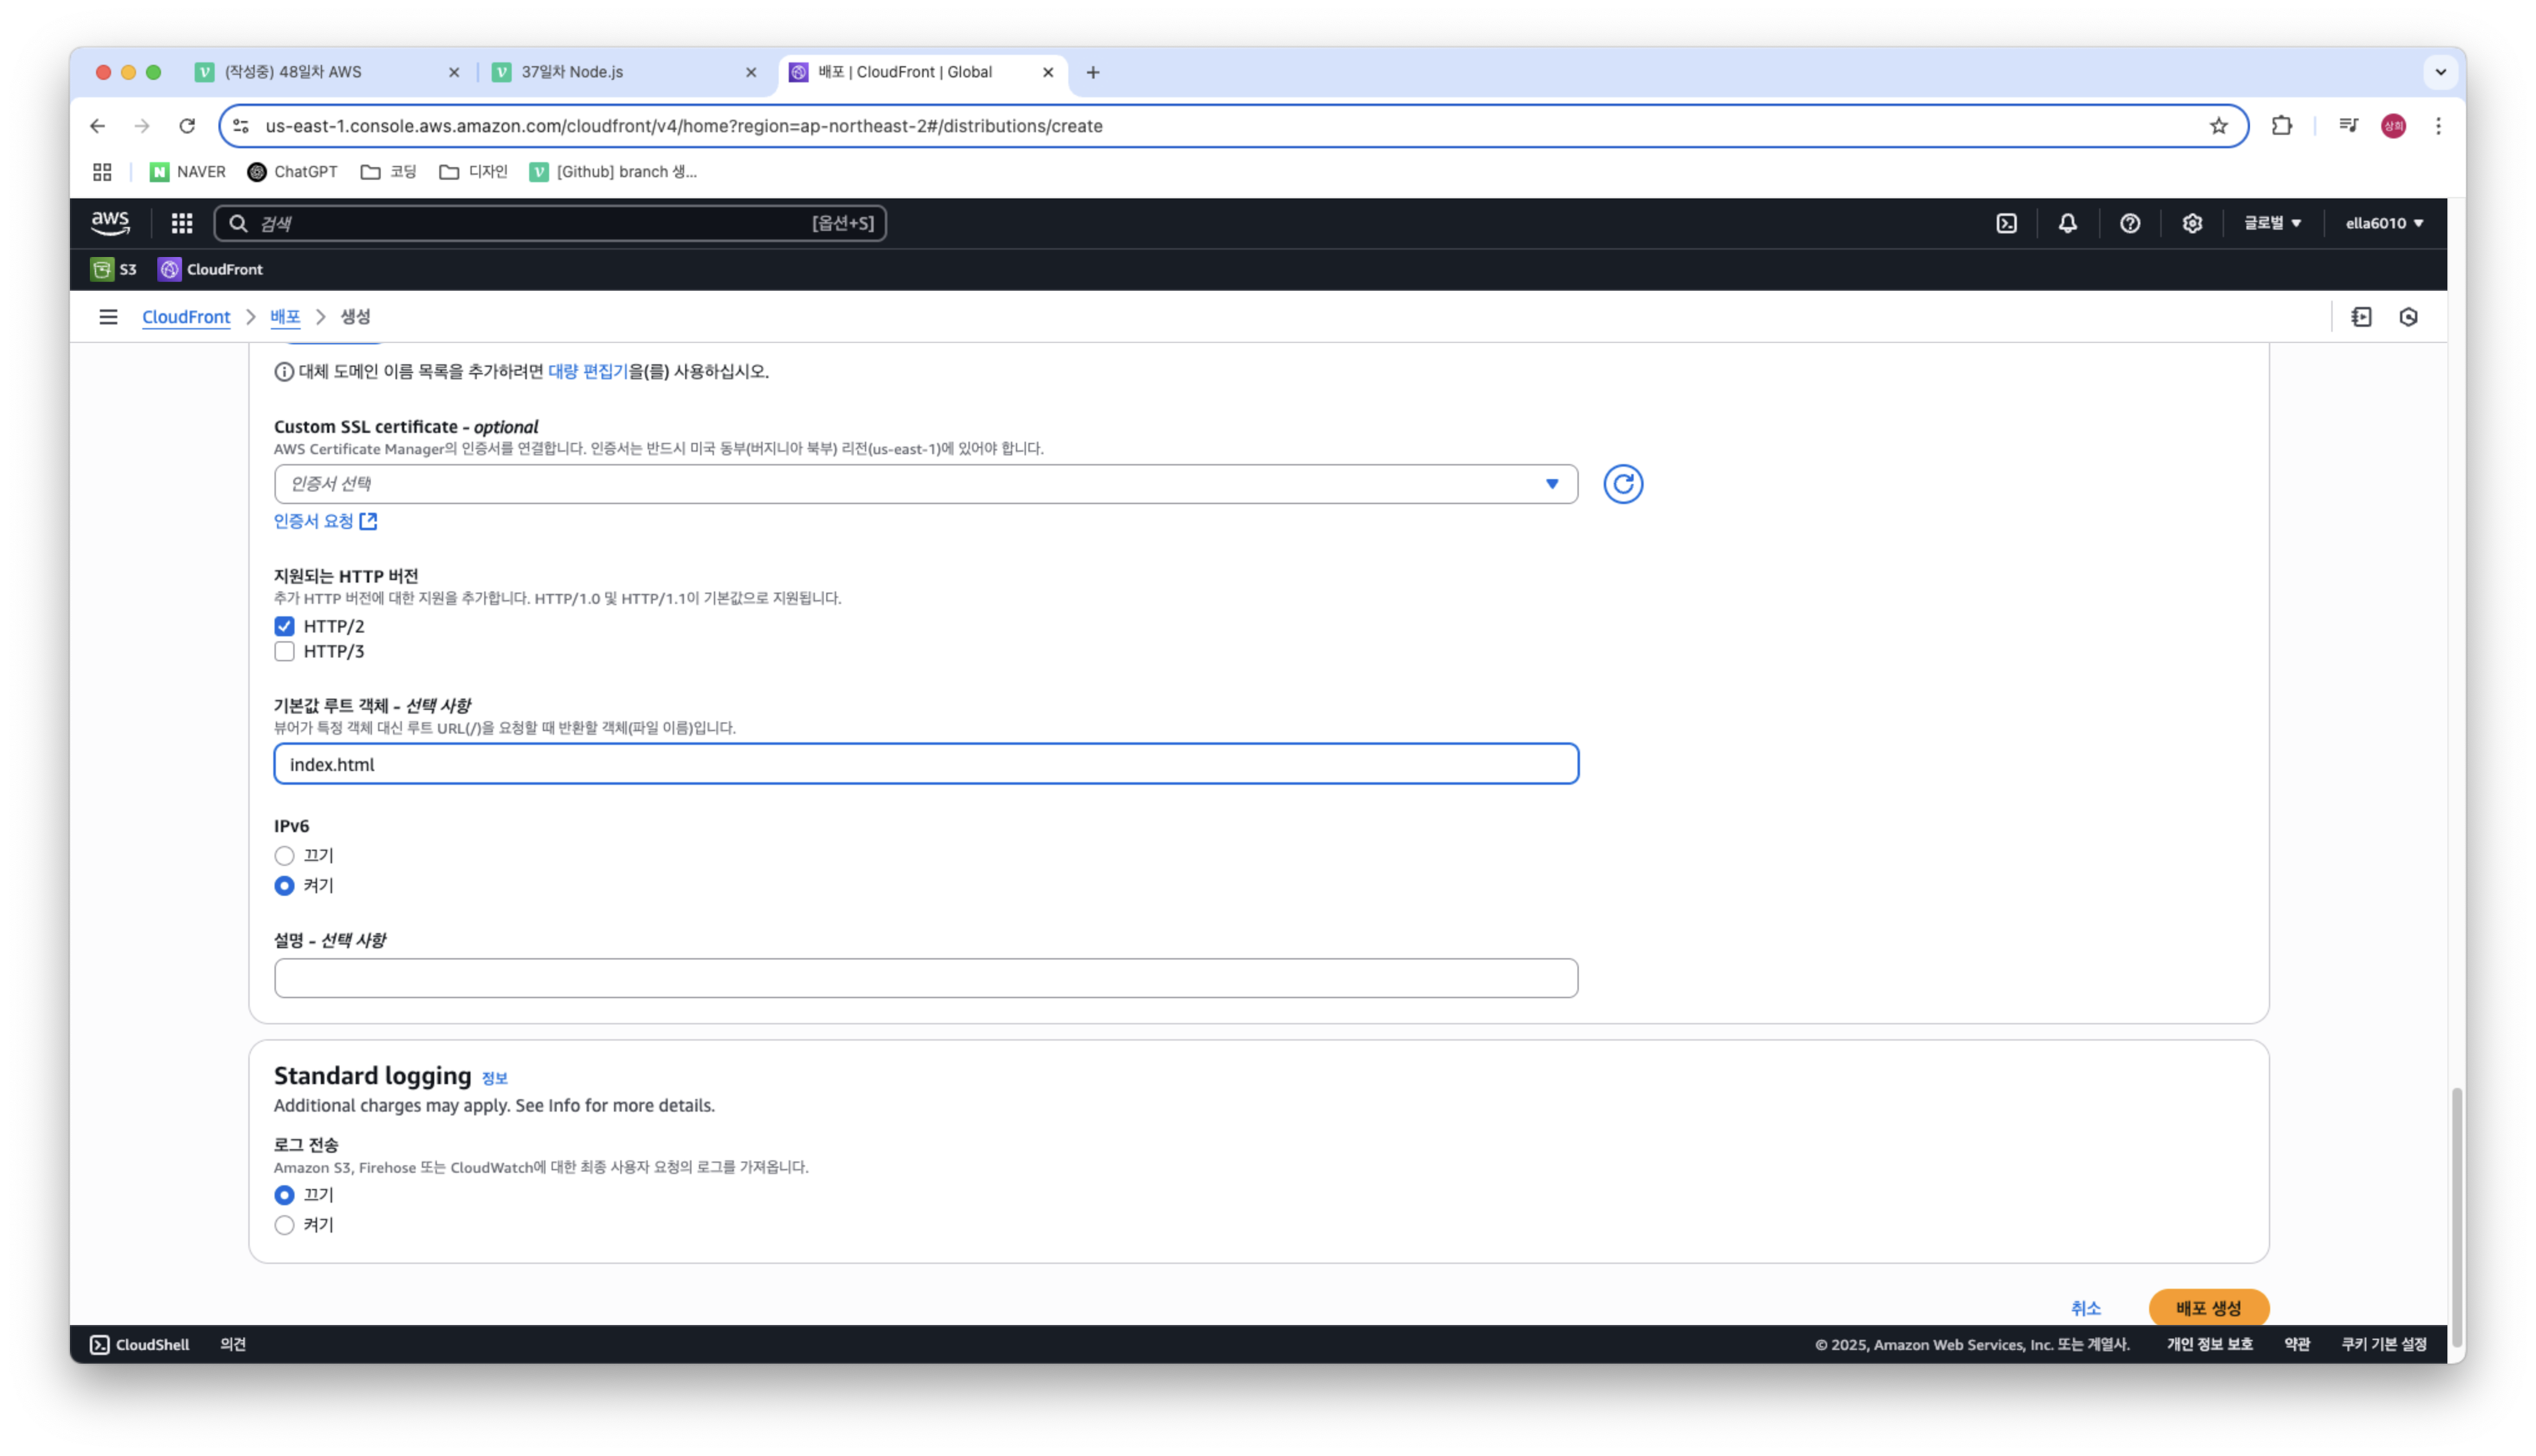Open the help question mark menu
2536x1456 pixels.
(2129, 223)
